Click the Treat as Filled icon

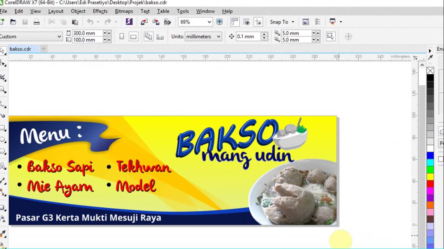pyautogui.click(x=330, y=36)
